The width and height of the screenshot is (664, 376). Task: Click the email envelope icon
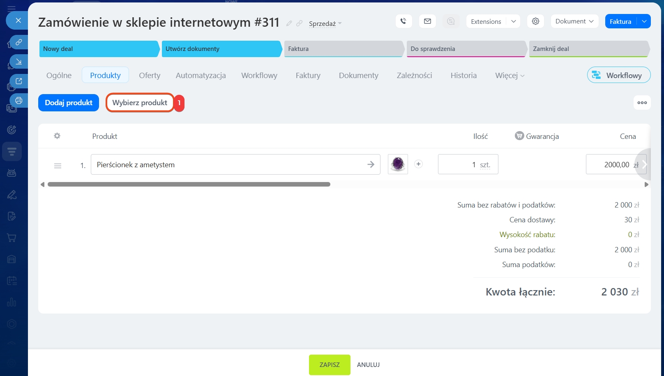(x=427, y=21)
